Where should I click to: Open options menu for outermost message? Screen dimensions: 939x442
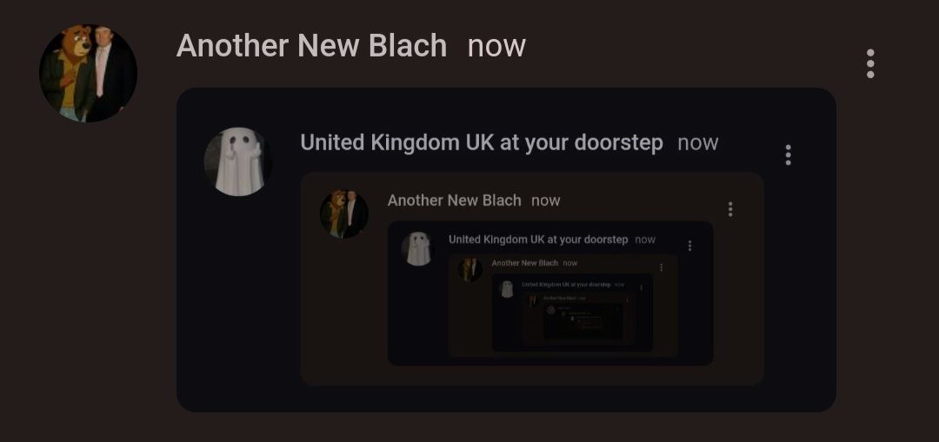(870, 63)
